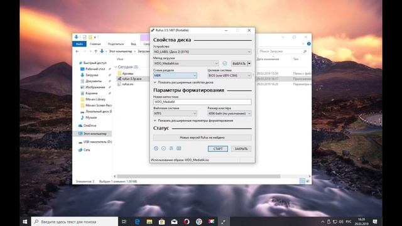Open the Целевая система BIOS dropdown
The image size is (402, 226).
[x=229, y=75]
